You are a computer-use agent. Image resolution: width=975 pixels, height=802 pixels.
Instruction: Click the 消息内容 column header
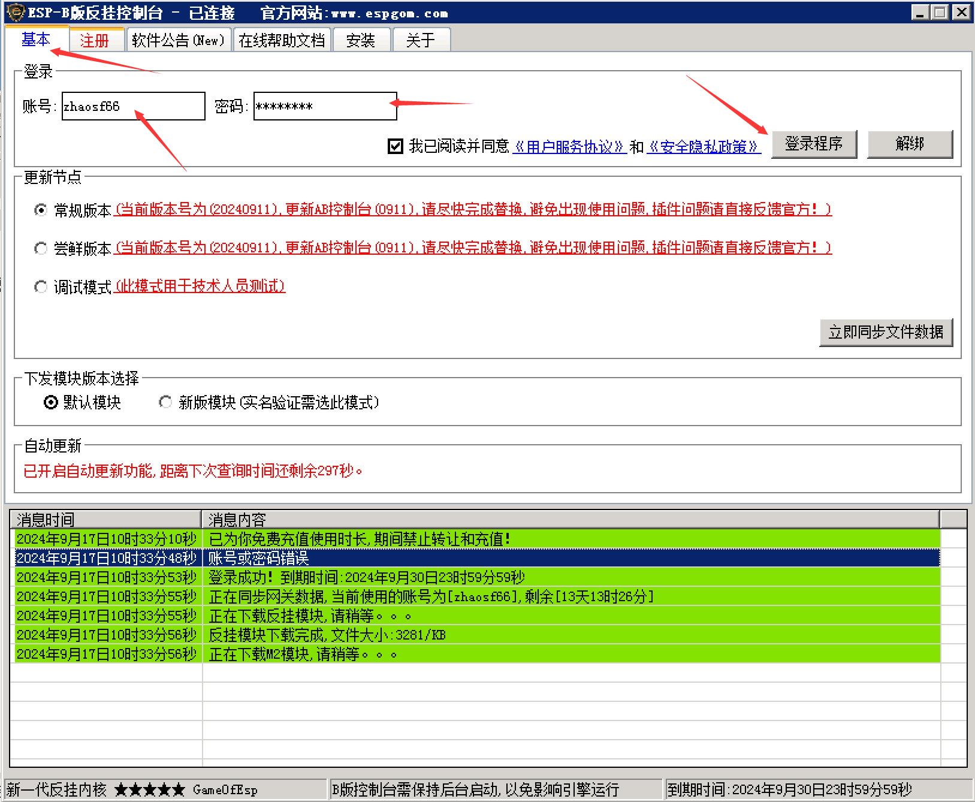pos(570,519)
